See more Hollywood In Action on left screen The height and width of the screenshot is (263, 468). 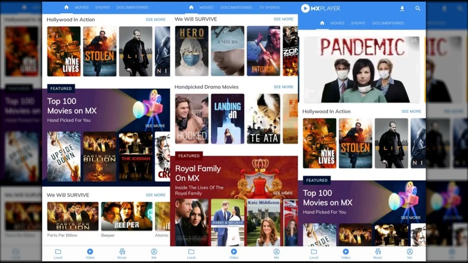155,19
